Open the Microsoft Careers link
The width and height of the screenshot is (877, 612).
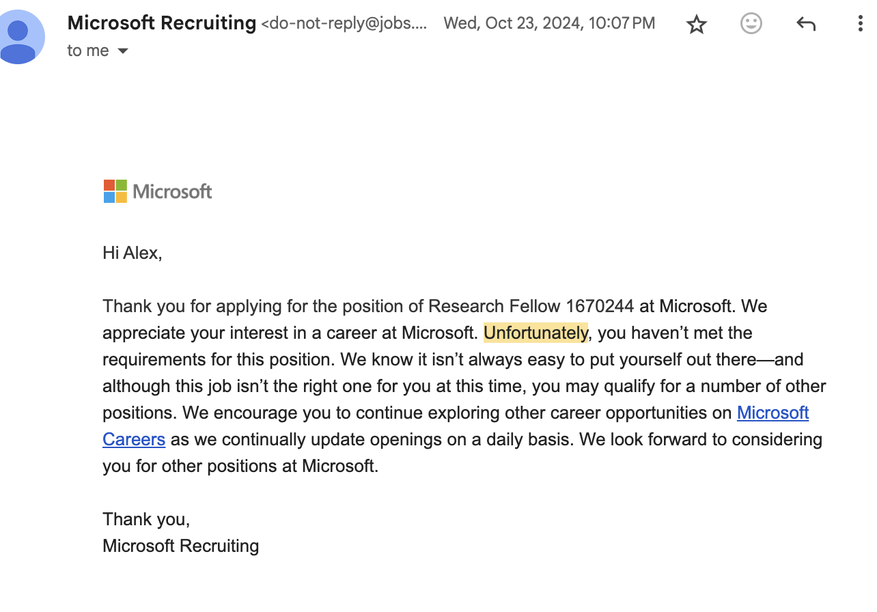(772, 413)
